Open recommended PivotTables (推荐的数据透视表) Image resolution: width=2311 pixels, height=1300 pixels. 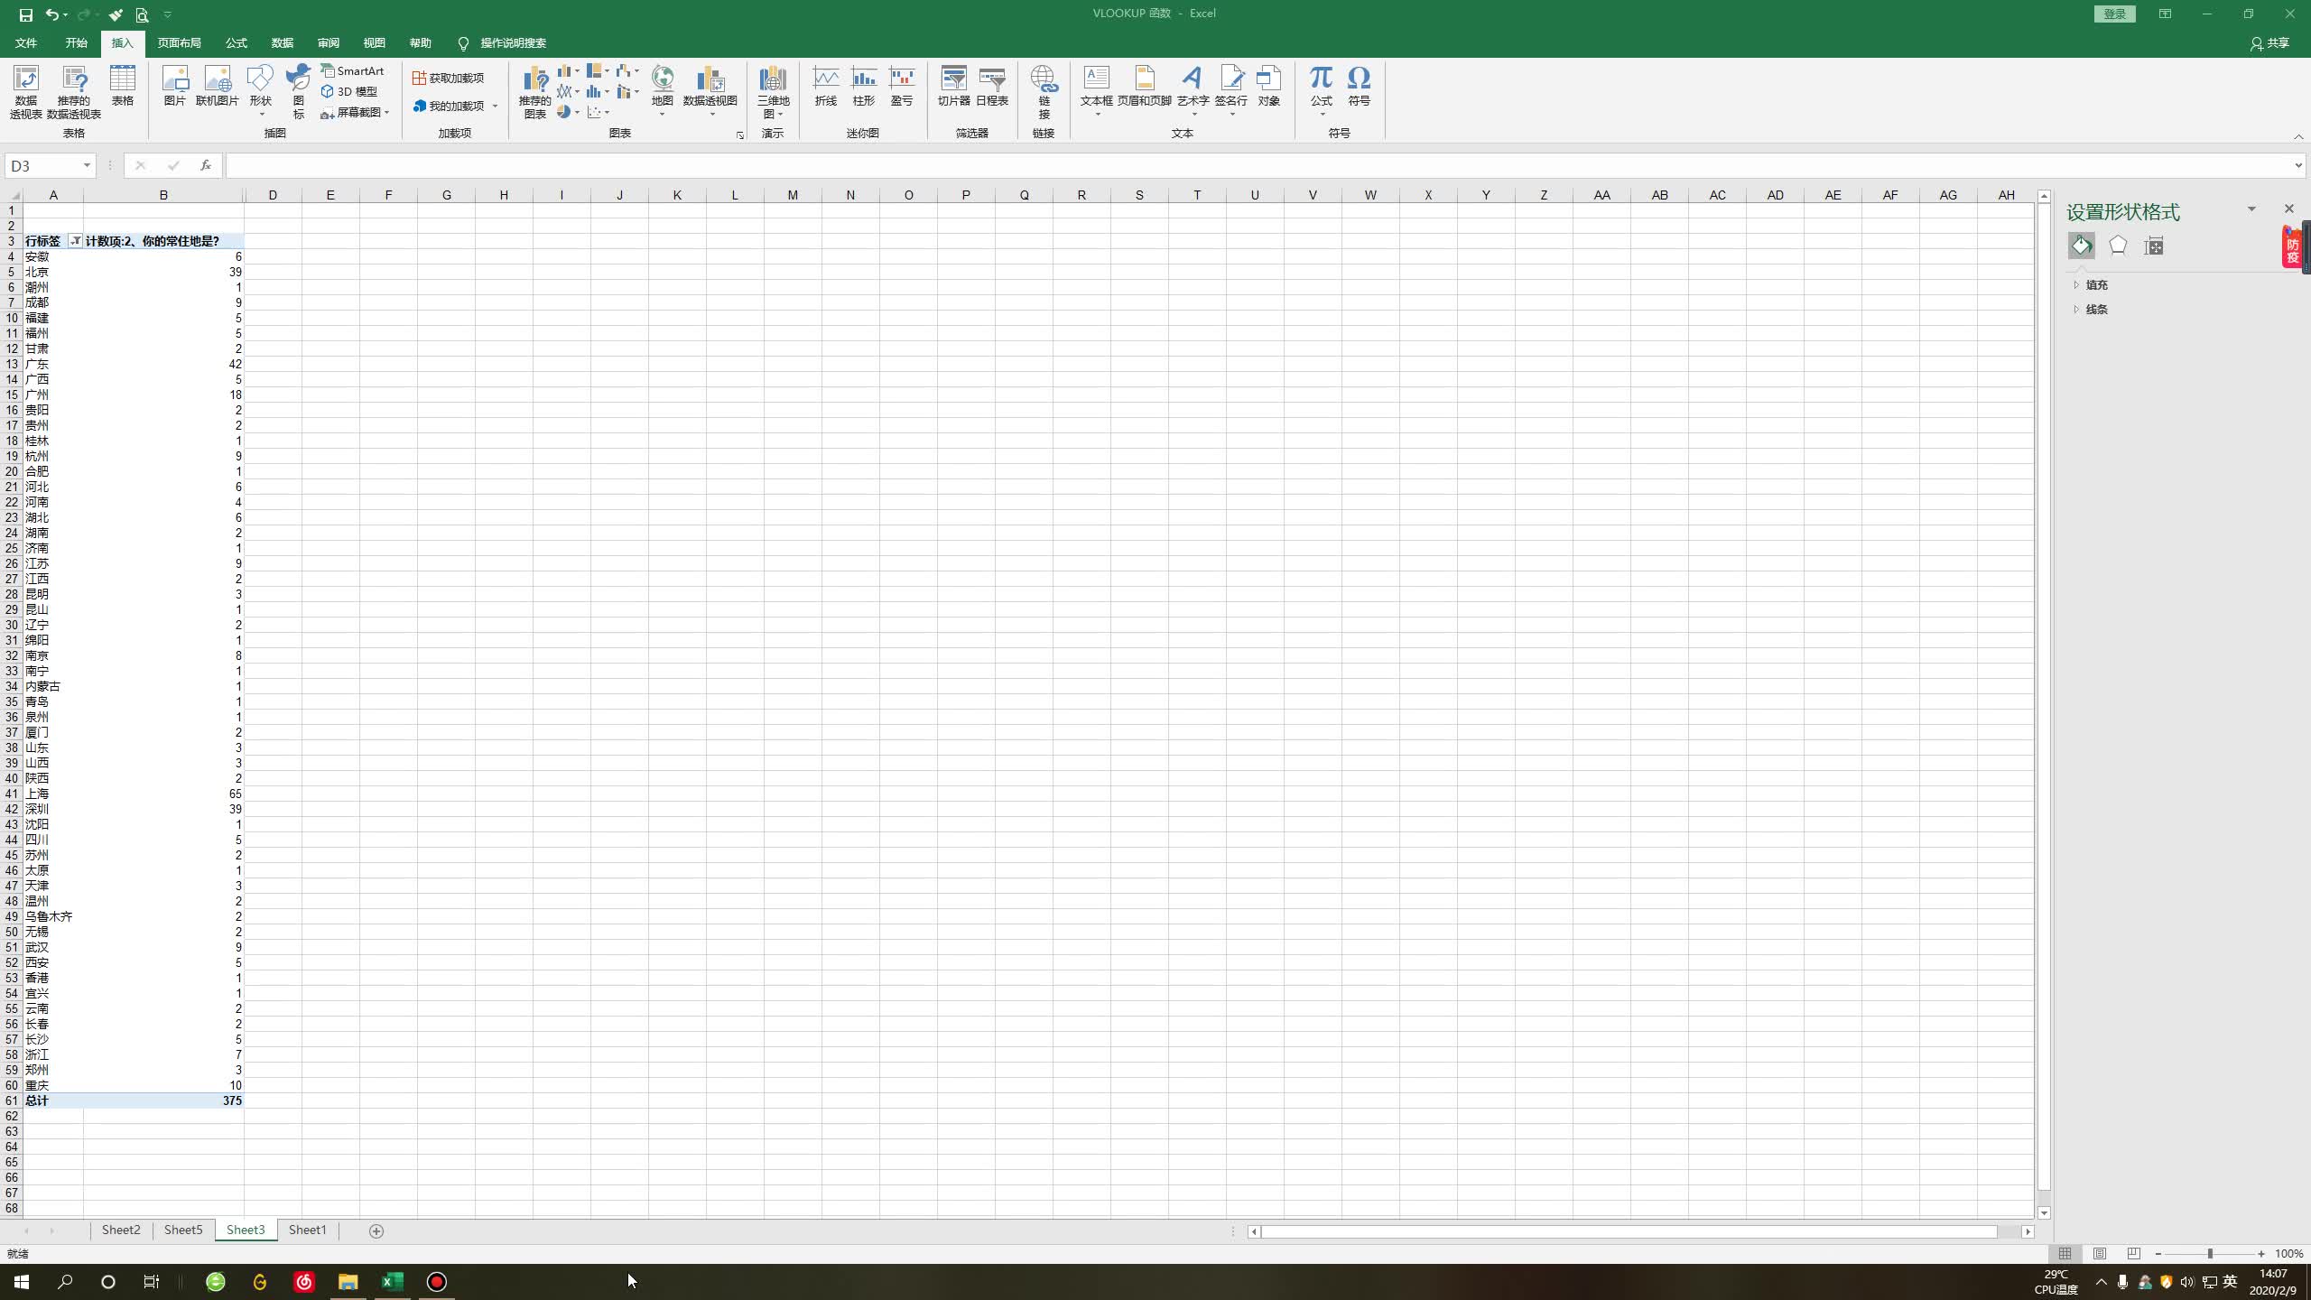74,92
